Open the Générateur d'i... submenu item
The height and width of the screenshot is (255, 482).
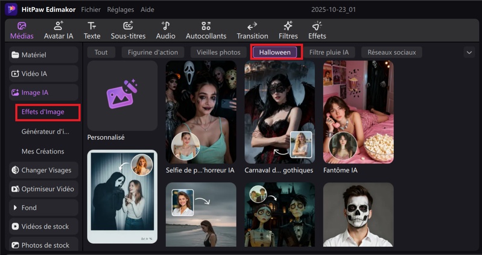pos(45,131)
